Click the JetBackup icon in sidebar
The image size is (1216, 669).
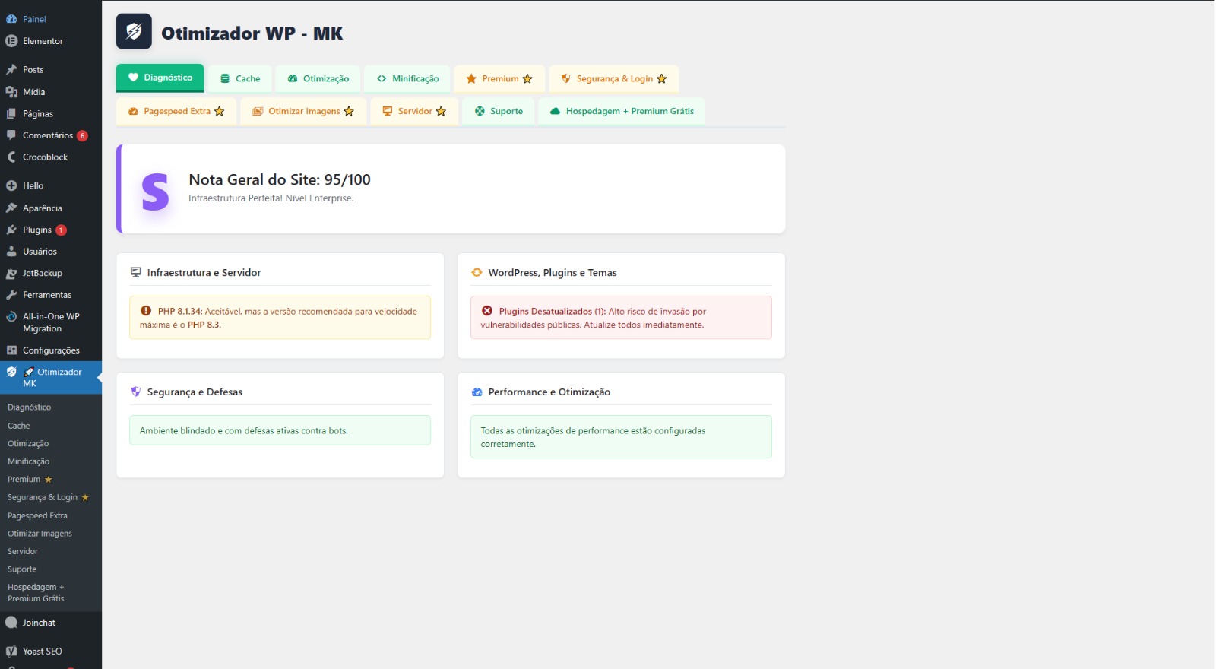point(11,273)
